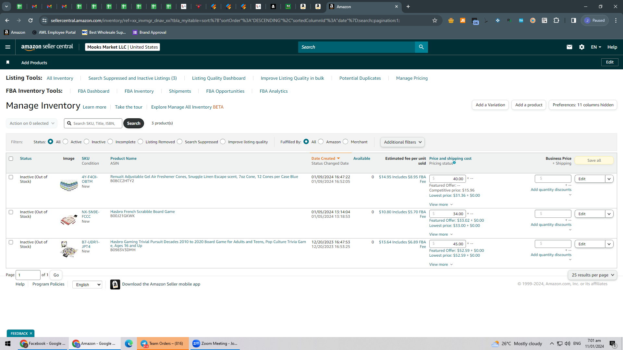Go to the FBA Dashboard

tap(93, 91)
